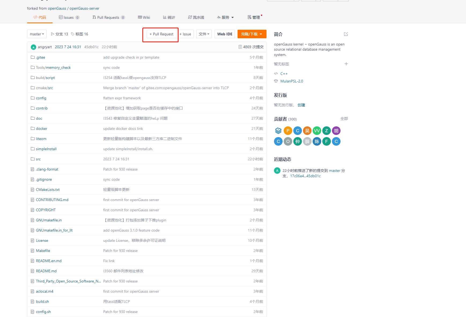Open the aclocal.m4 file
This screenshot has width=466, height=317.
(x=45, y=291)
